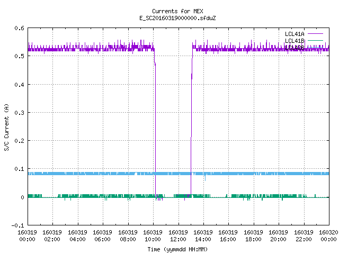The width and height of the screenshot is (339, 254).
Task: Click the LCL41A legend label
Action: click(x=295, y=34)
